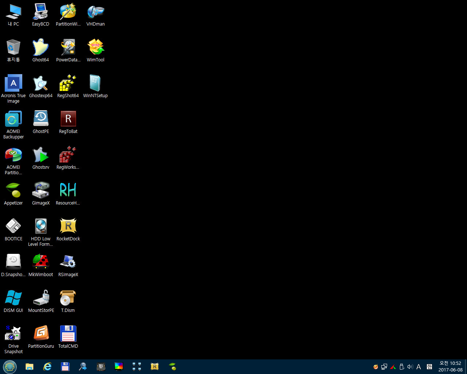Select the Appetizer desktop icon
The height and width of the screenshot is (374, 467).
13,194
